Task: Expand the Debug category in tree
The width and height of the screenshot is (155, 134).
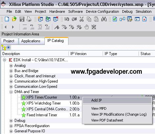Action: pyautogui.click(x=11, y=121)
